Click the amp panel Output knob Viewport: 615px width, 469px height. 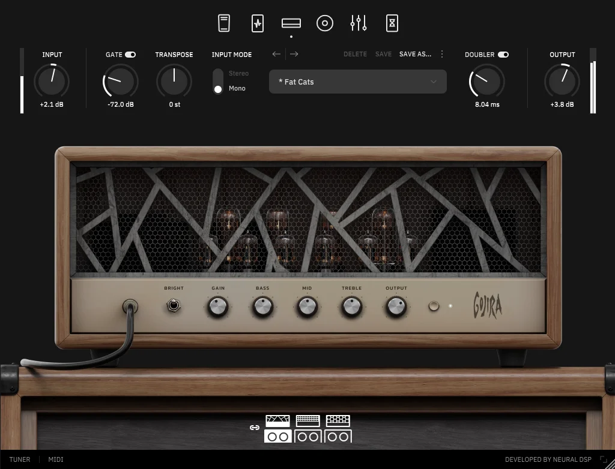(x=396, y=306)
